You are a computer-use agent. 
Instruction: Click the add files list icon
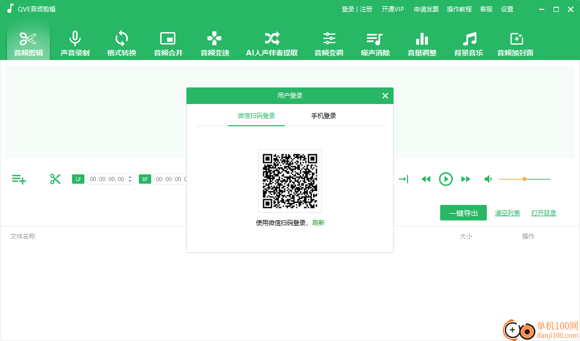(19, 179)
